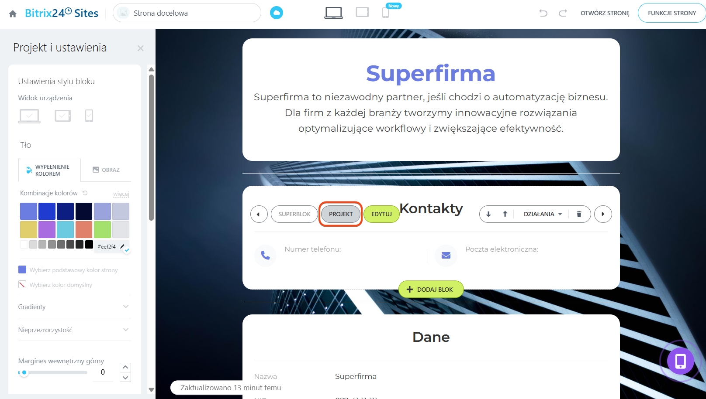The height and width of the screenshot is (399, 706).
Task: Toggle desktop device view checkbox in panel
Action: 29,116
